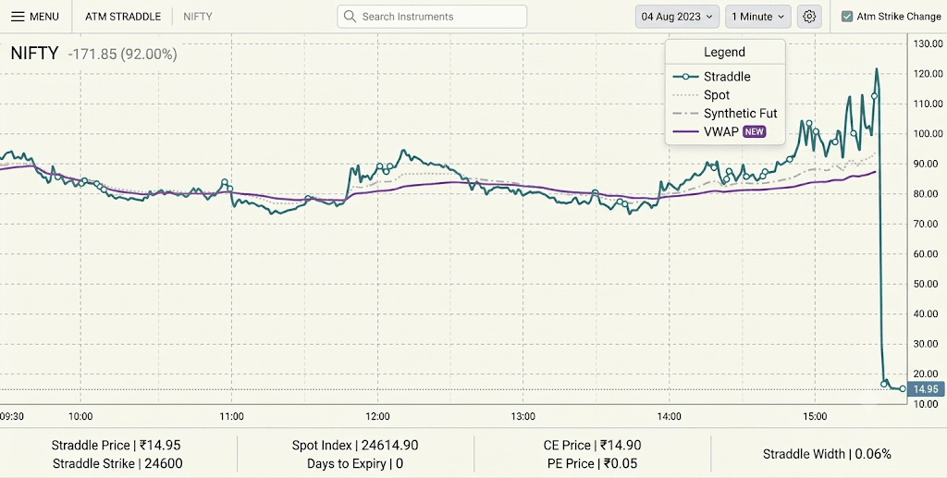947x478 pixels.
Task: Toggle the Atm Strike Change checkbox
Action: pyautogui.click(x=847, y=17)
